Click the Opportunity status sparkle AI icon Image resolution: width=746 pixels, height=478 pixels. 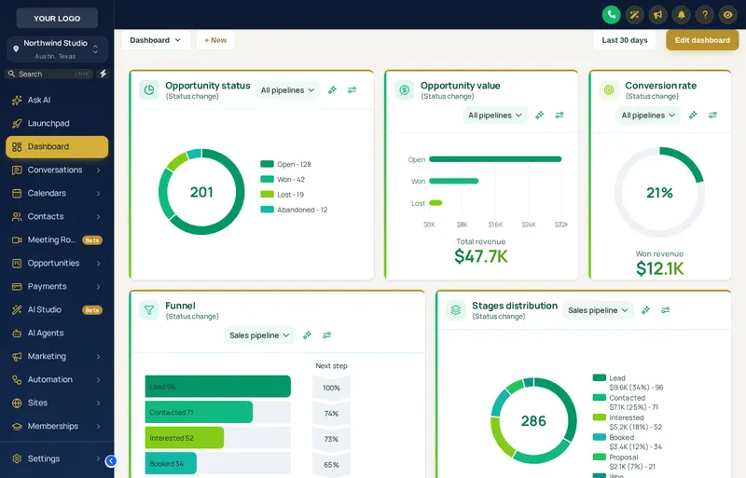pyautogui.click(x=332, y=89)
